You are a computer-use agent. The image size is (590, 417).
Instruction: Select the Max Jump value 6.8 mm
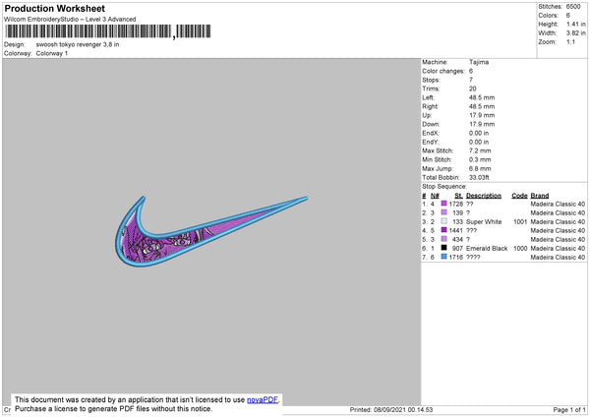(x=480, y=168)
